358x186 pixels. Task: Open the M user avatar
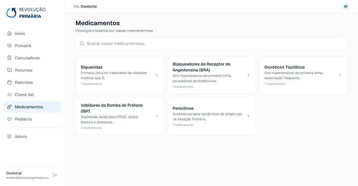click(345, 6)
